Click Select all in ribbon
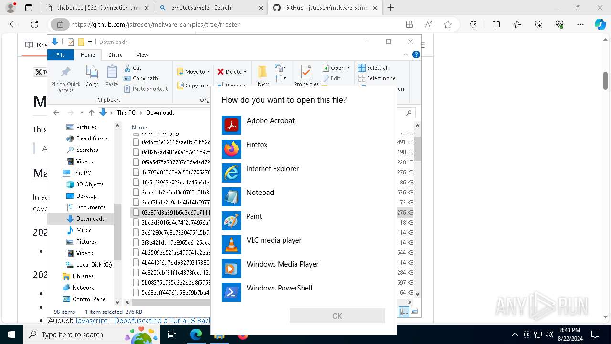The height and width of the screenshot is (344, 611). pyautogui.click(x=373, y=68)
